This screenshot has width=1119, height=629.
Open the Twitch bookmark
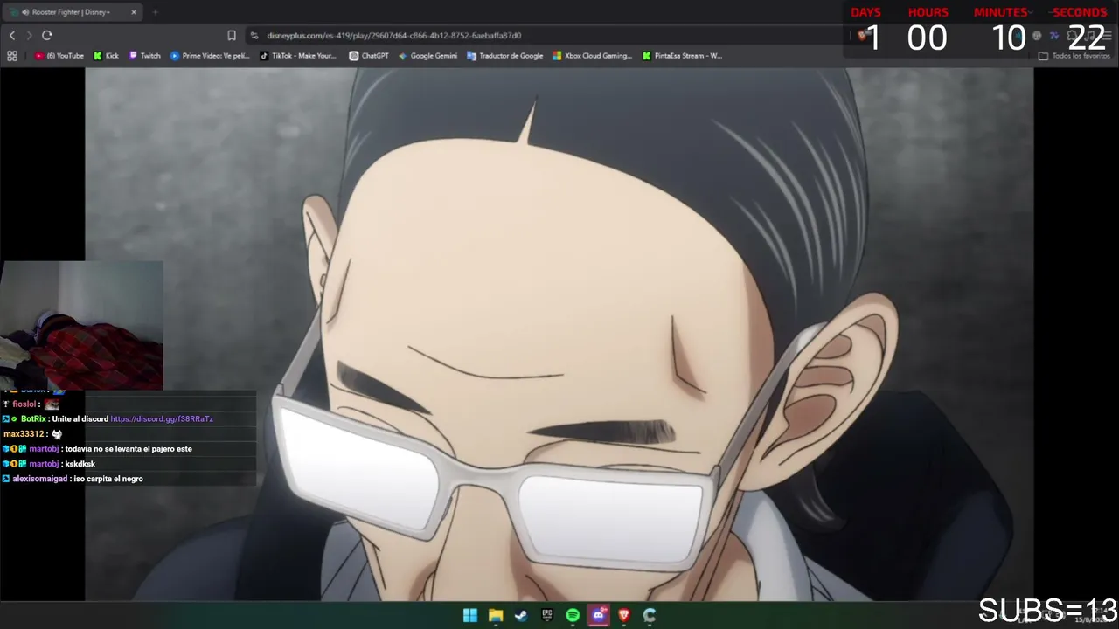click(145, 56)
